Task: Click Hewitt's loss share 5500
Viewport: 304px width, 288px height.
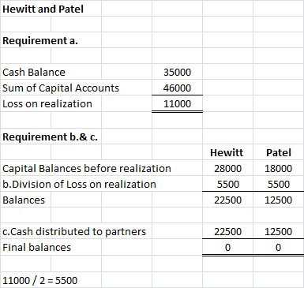Action: point(228,185)
